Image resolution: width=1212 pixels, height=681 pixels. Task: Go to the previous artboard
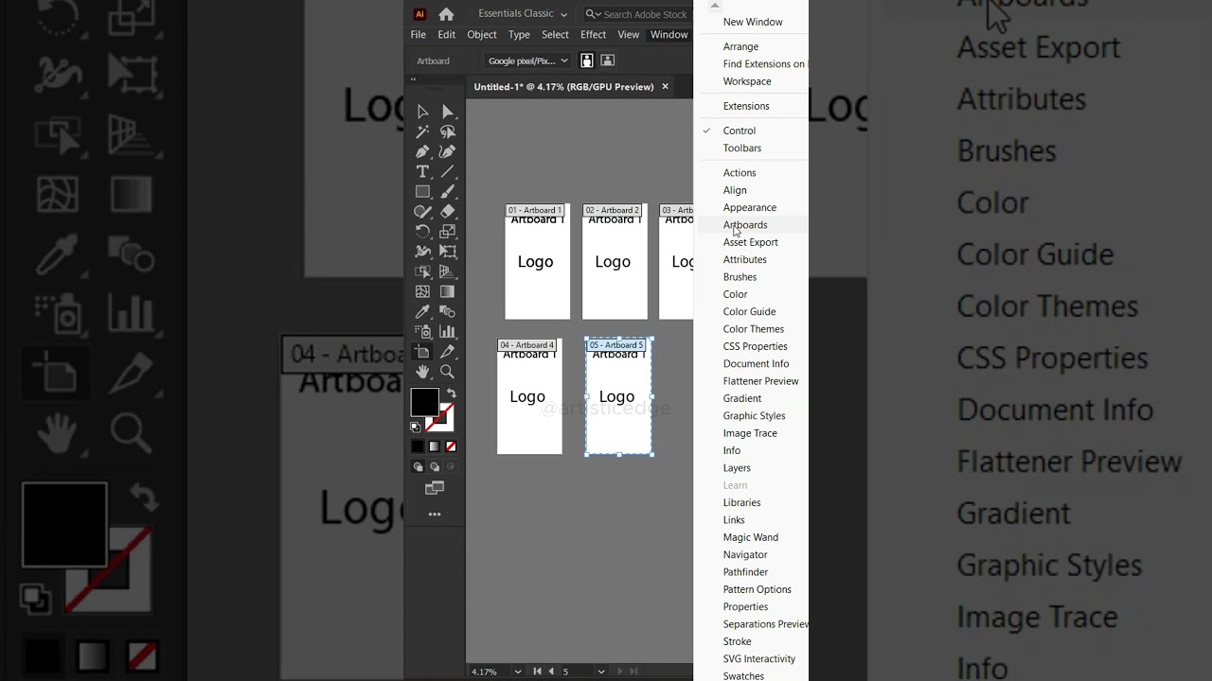[551, 672]
